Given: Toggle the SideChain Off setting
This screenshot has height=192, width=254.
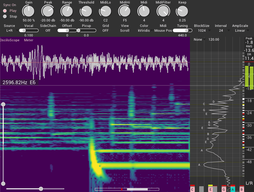Looking at the screenshot, I should point(48,30).
